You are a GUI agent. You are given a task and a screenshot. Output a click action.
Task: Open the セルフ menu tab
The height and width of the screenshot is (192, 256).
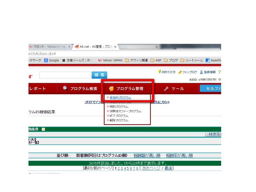pyautogui.click(x=211, y=89)
